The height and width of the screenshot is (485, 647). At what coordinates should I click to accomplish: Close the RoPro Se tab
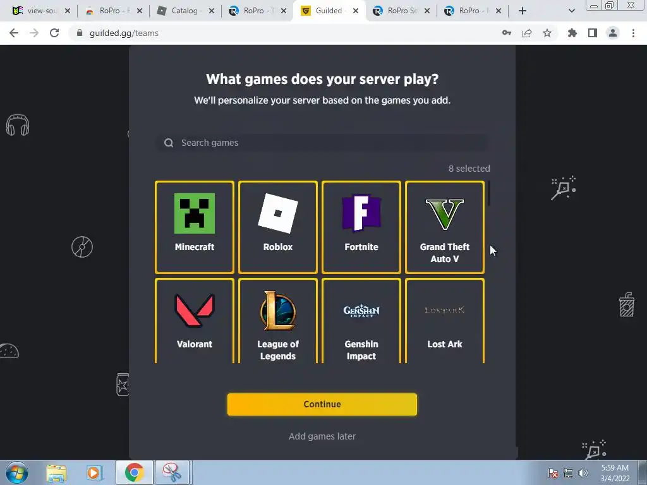pos(427,11)
